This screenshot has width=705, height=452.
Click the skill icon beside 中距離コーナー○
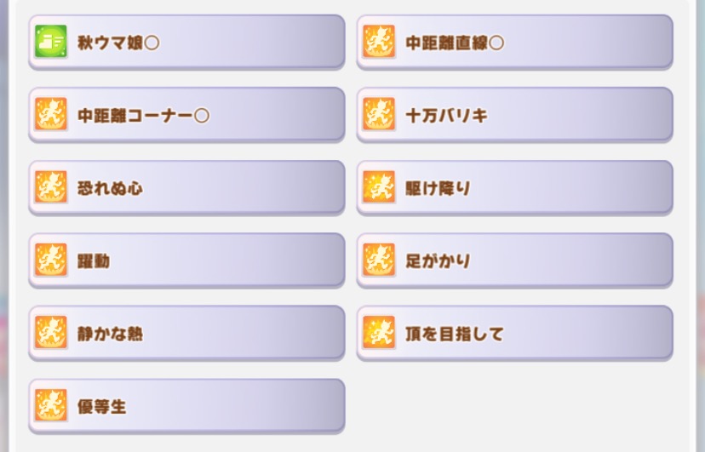coord(50,114)
